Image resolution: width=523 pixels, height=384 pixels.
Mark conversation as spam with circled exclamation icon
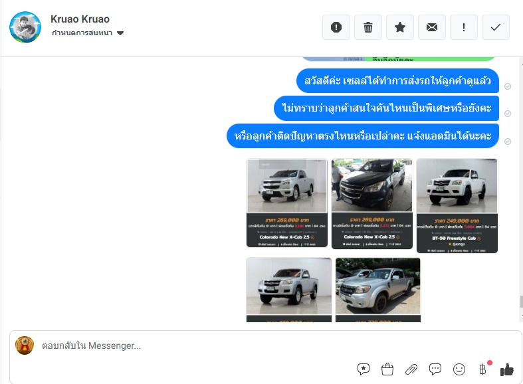tap(336, 27)
